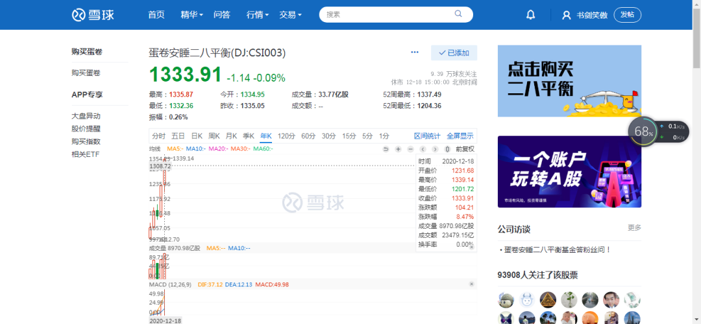Switch chart to 60分 tab
Image resolution: width=701 pixels, height=324 pixels.
[308, 136]
